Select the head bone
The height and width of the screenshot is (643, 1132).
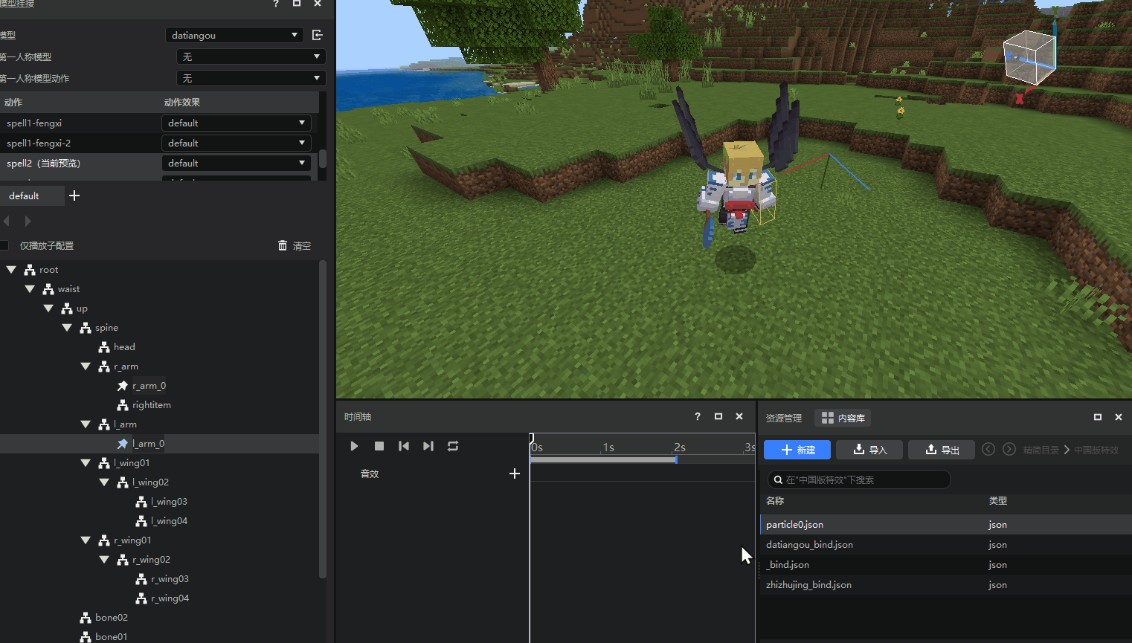124,347
